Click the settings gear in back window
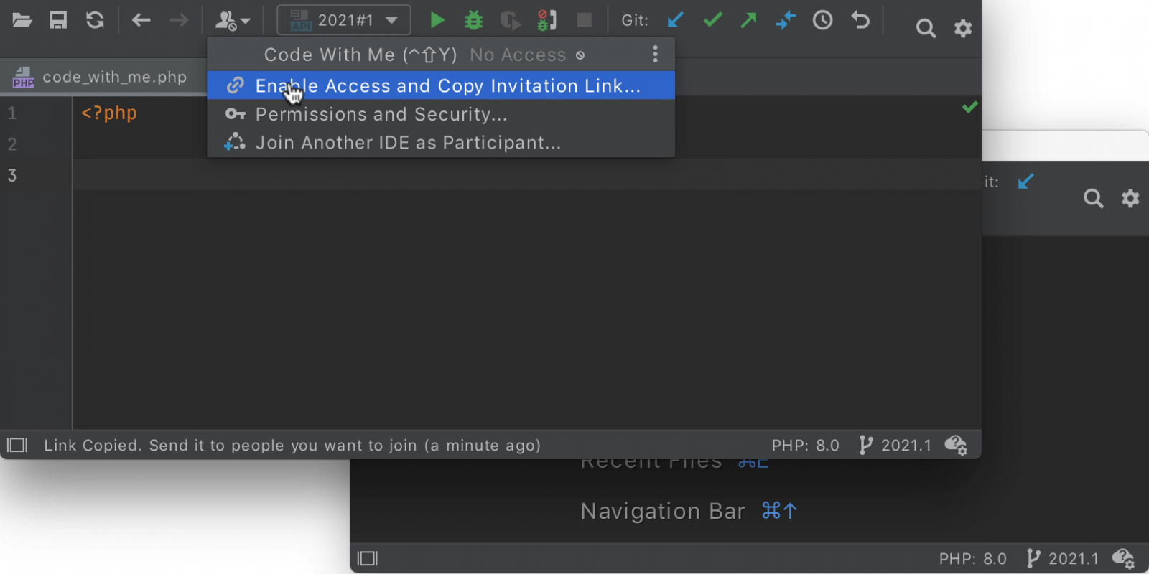 pyautogui.click(x=1130, y=198)
